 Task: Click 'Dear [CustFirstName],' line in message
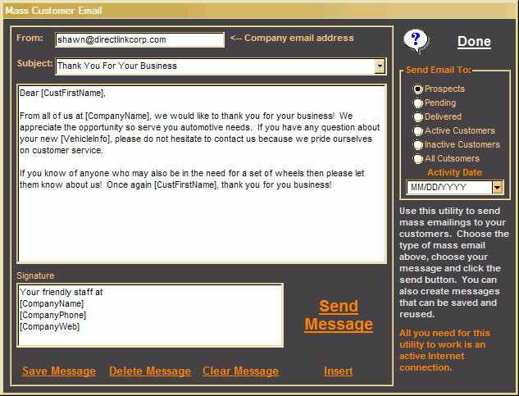tap(62, 93)
